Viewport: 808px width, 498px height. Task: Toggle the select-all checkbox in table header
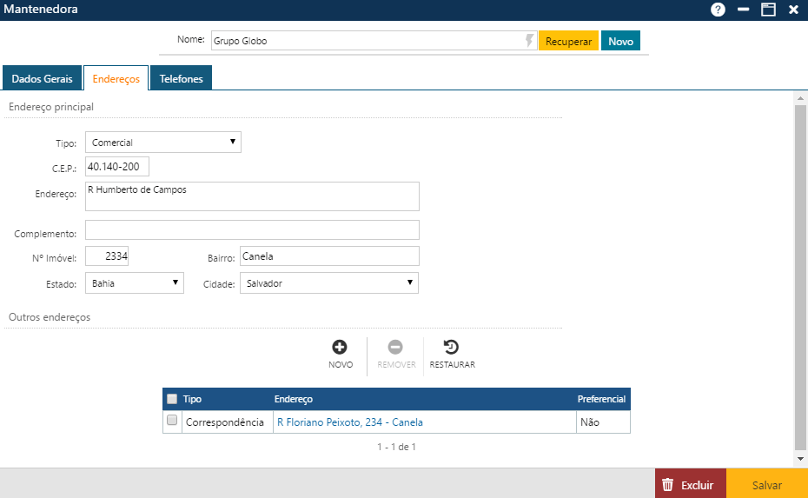point(172,399)
